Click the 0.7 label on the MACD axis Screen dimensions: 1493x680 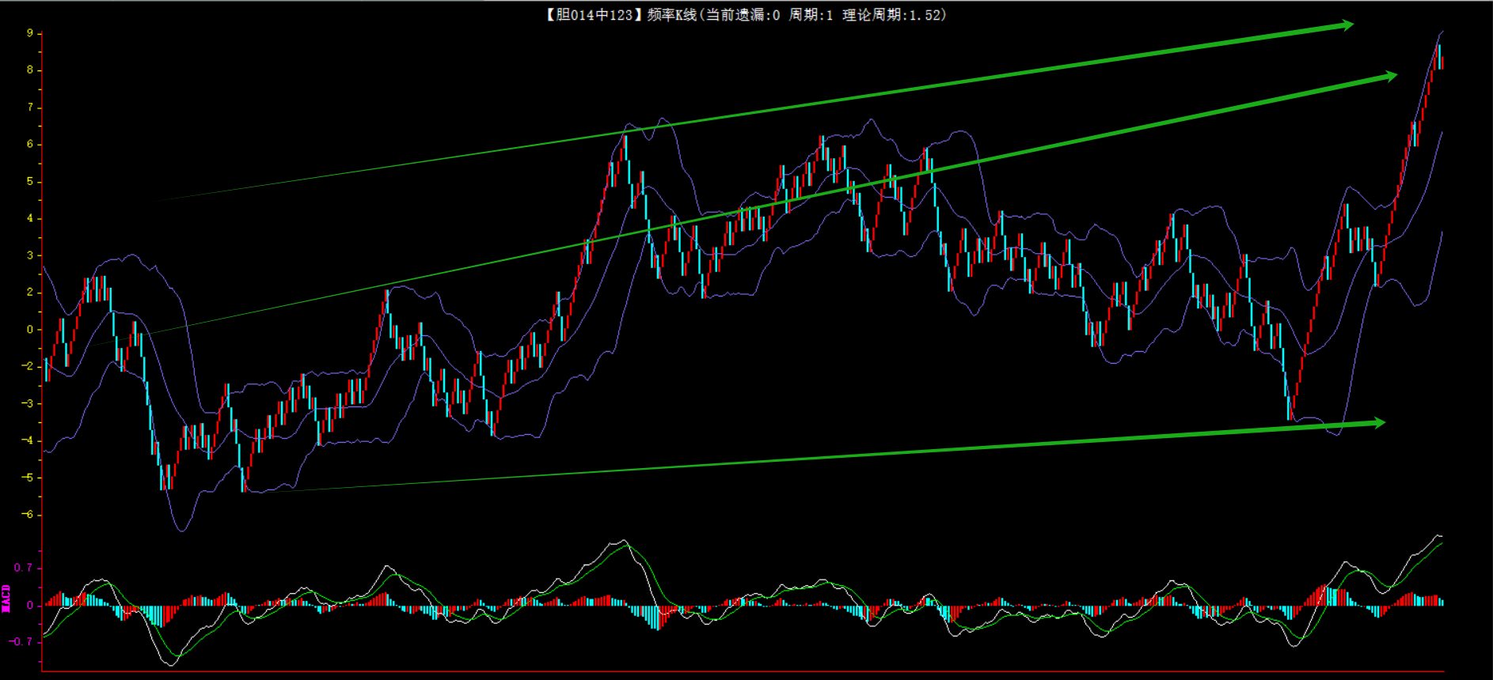click(23, 568)
